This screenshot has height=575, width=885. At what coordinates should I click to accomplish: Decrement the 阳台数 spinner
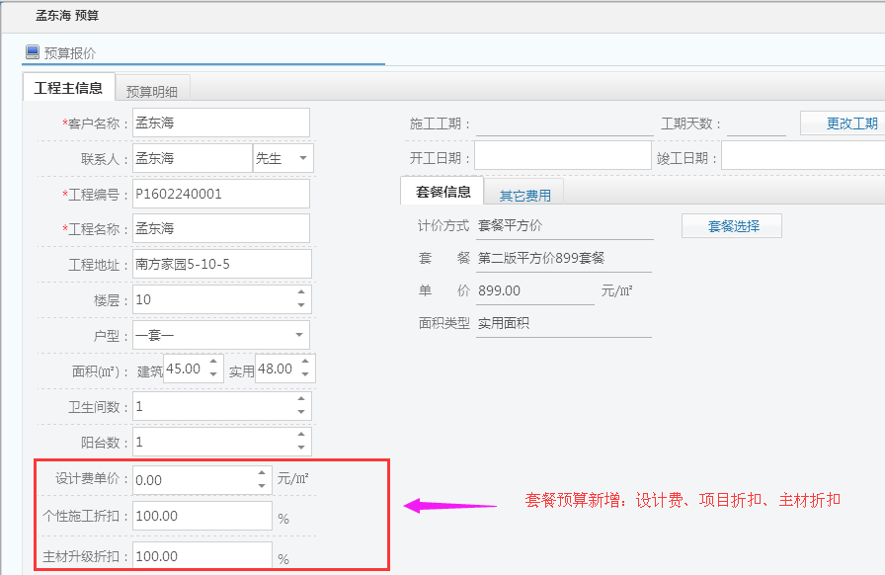click(x=301, y=448)
